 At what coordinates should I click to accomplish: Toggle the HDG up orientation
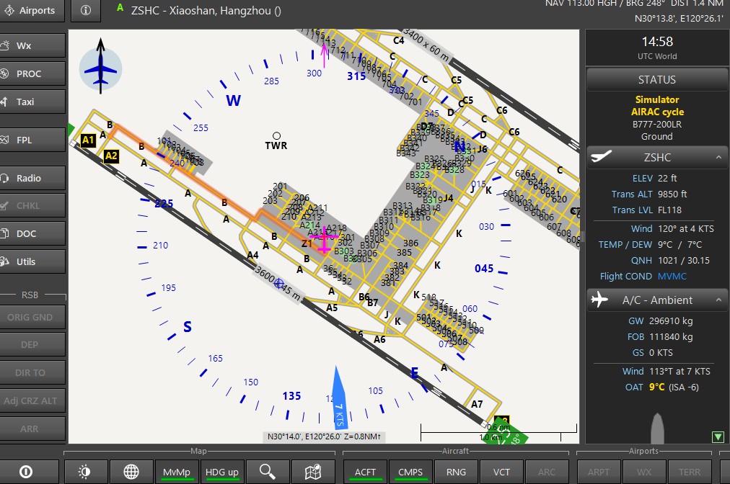tap(222, 472)
